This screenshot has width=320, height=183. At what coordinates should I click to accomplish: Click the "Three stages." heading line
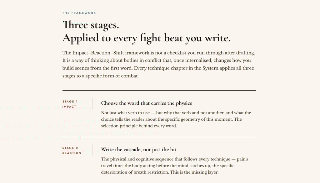point(91,25)
